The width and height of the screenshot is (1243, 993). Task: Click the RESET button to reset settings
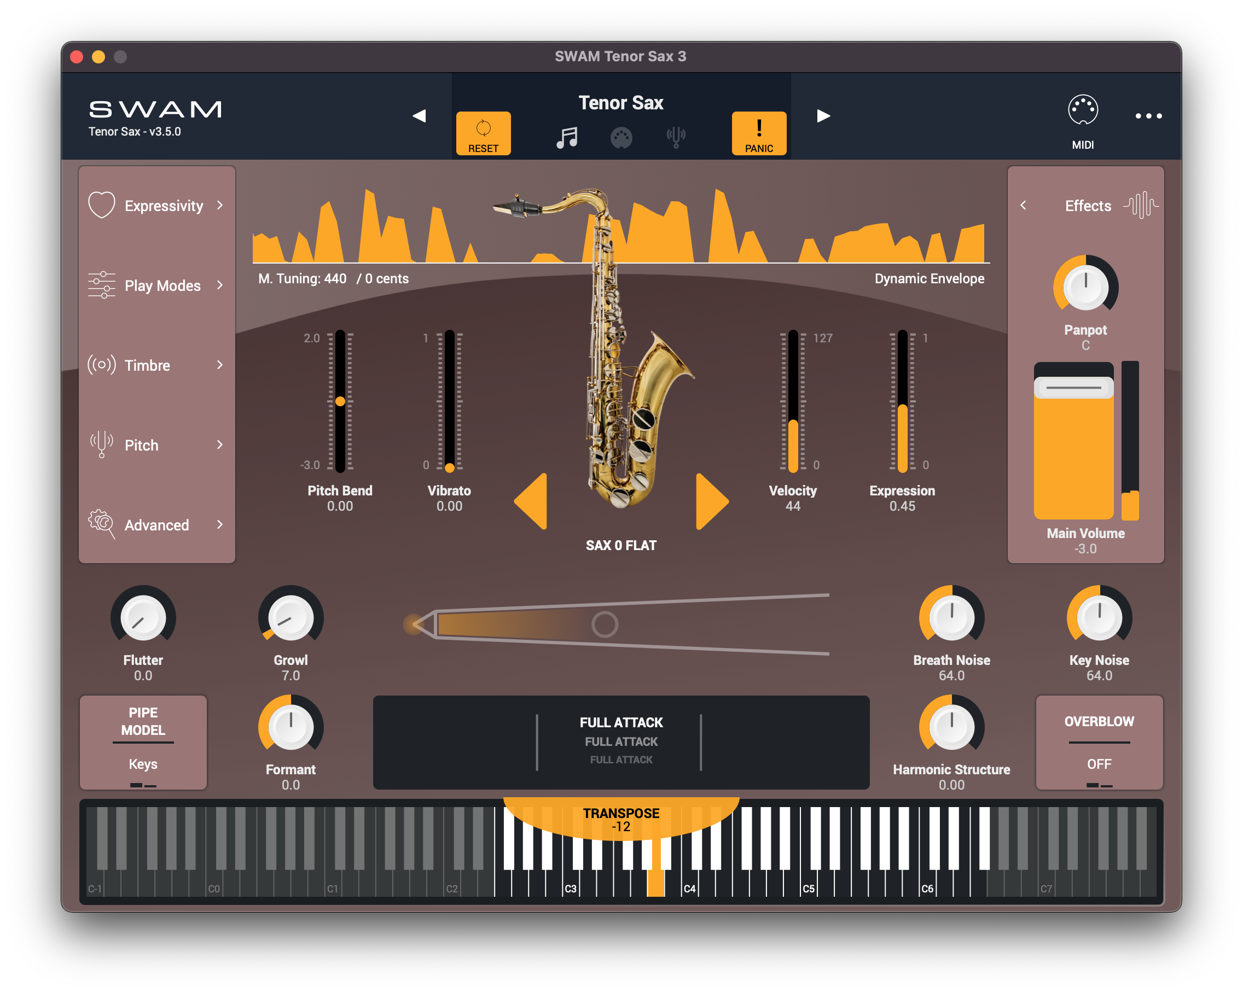pyautogui.click(x=483, y=132)
